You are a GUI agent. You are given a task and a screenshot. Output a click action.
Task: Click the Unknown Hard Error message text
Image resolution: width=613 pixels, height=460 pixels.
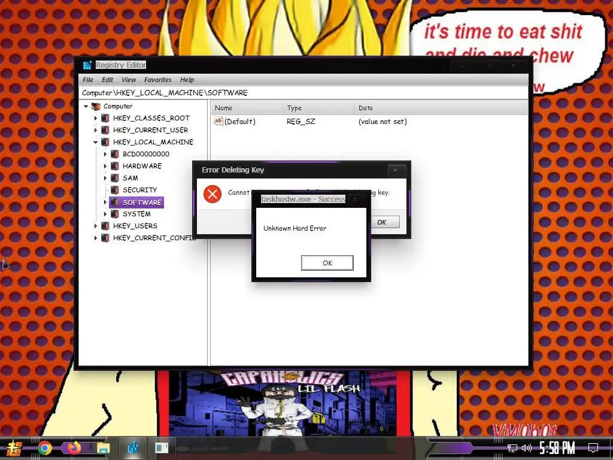pyautogui.click(x=295, y=228)
